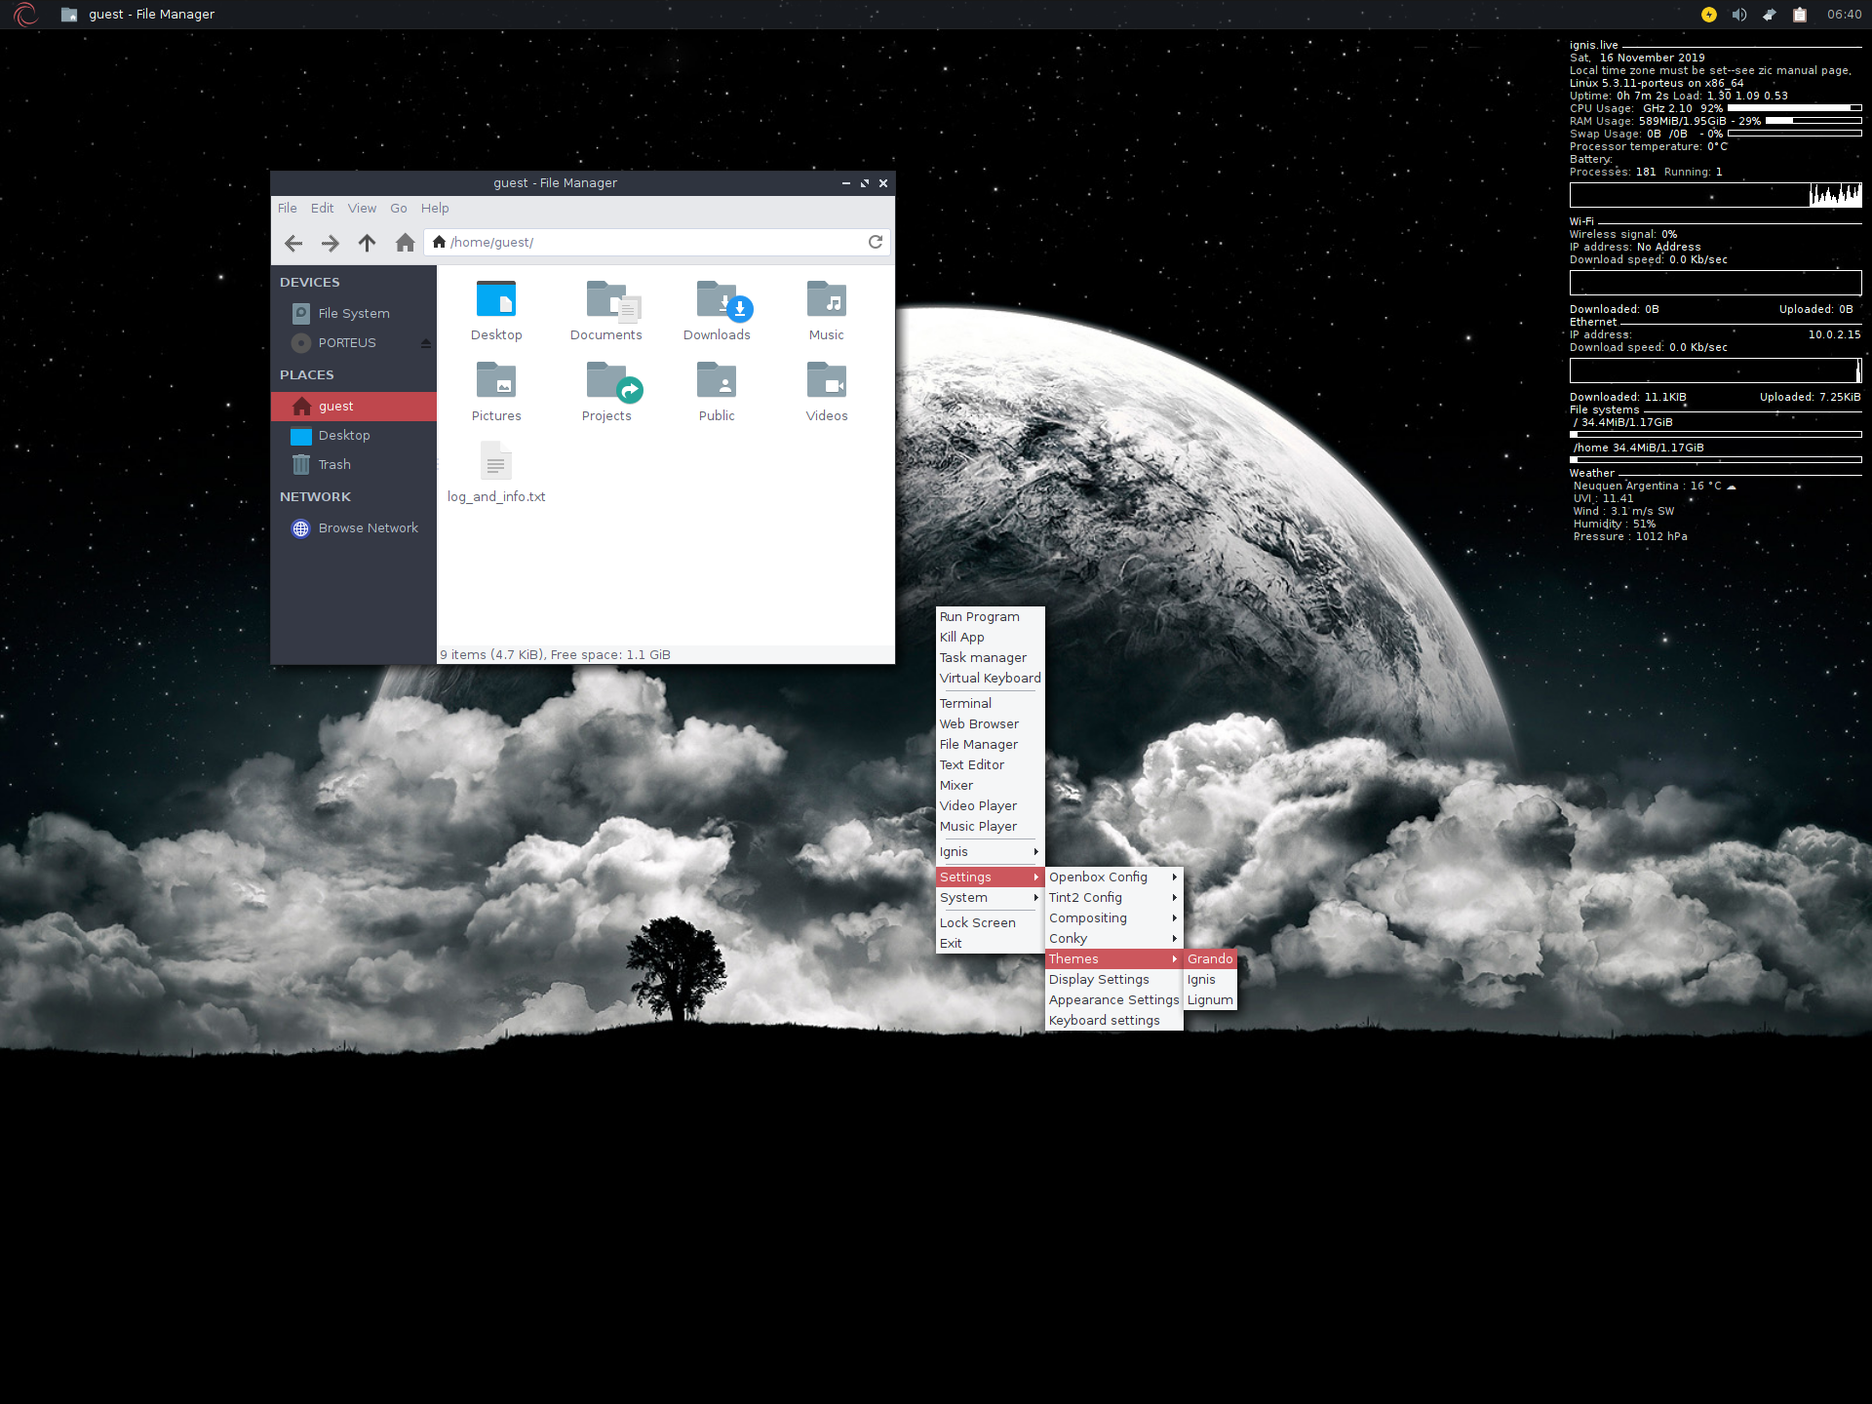Viewport: 1872px width, 1404px height.
Task: Expand the Openbox Config submenu
Action: (x=1112, y=877)
